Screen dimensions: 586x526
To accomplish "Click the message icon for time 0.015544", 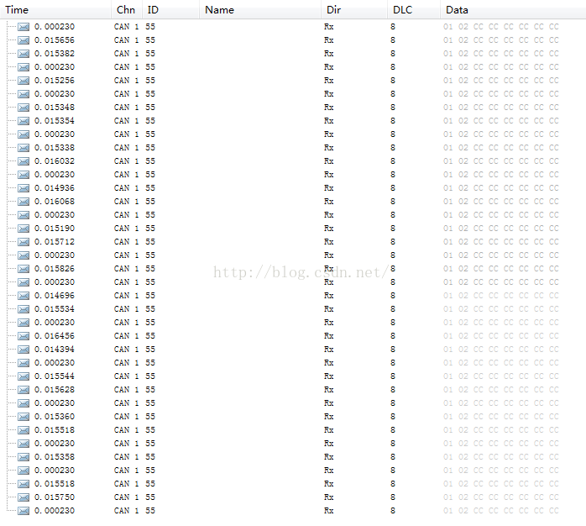I will [24, 376].
